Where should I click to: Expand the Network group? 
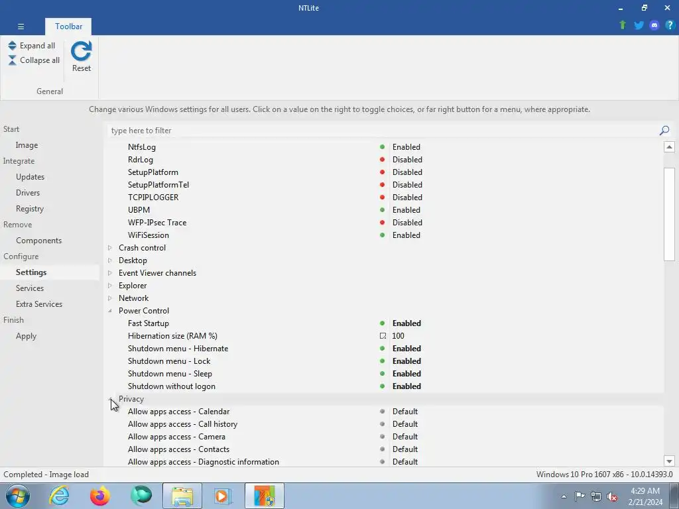tap(110, 298)
